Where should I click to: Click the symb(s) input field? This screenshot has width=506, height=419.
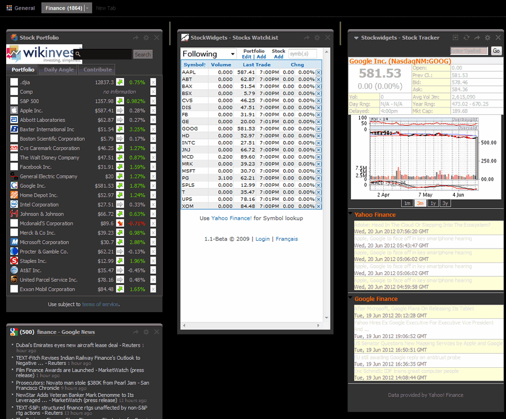[x=302, y=53]
